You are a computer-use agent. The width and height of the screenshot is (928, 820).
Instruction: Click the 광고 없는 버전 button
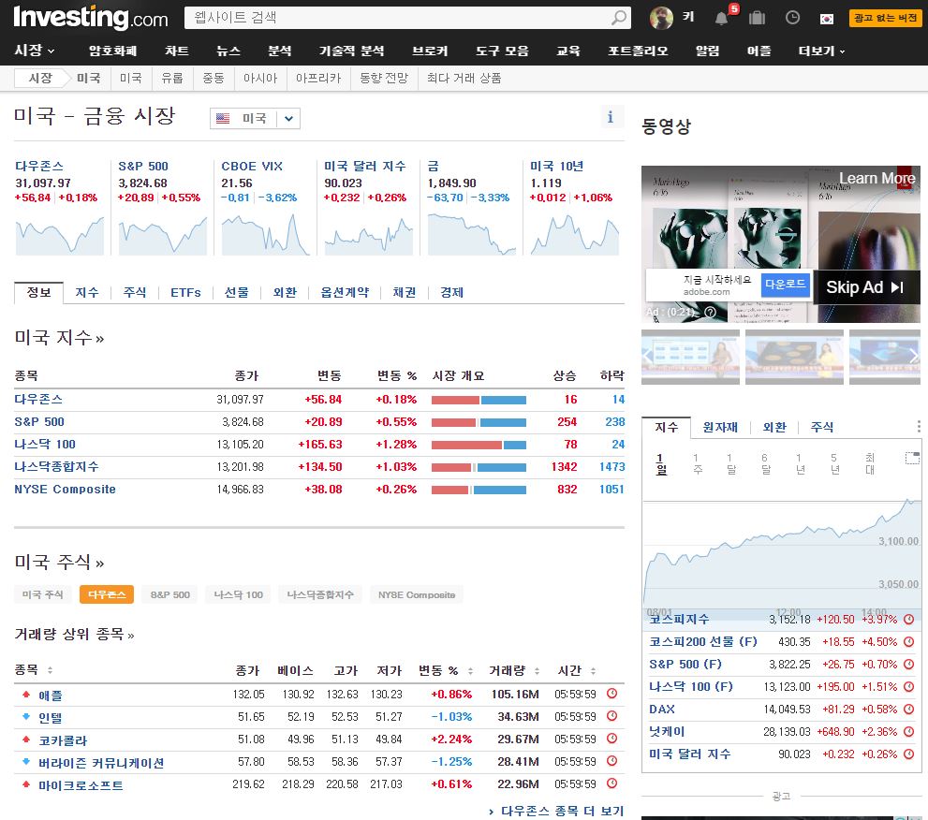click(x=885, y=18)
